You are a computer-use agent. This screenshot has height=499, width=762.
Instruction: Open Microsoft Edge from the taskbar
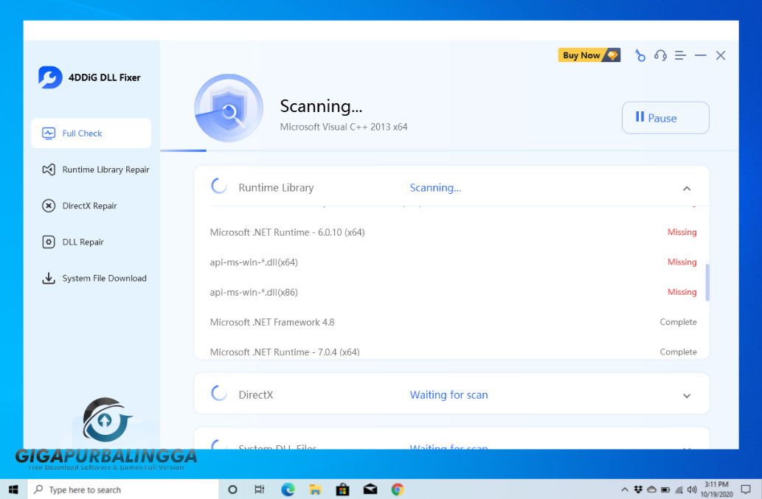[288, 489]
